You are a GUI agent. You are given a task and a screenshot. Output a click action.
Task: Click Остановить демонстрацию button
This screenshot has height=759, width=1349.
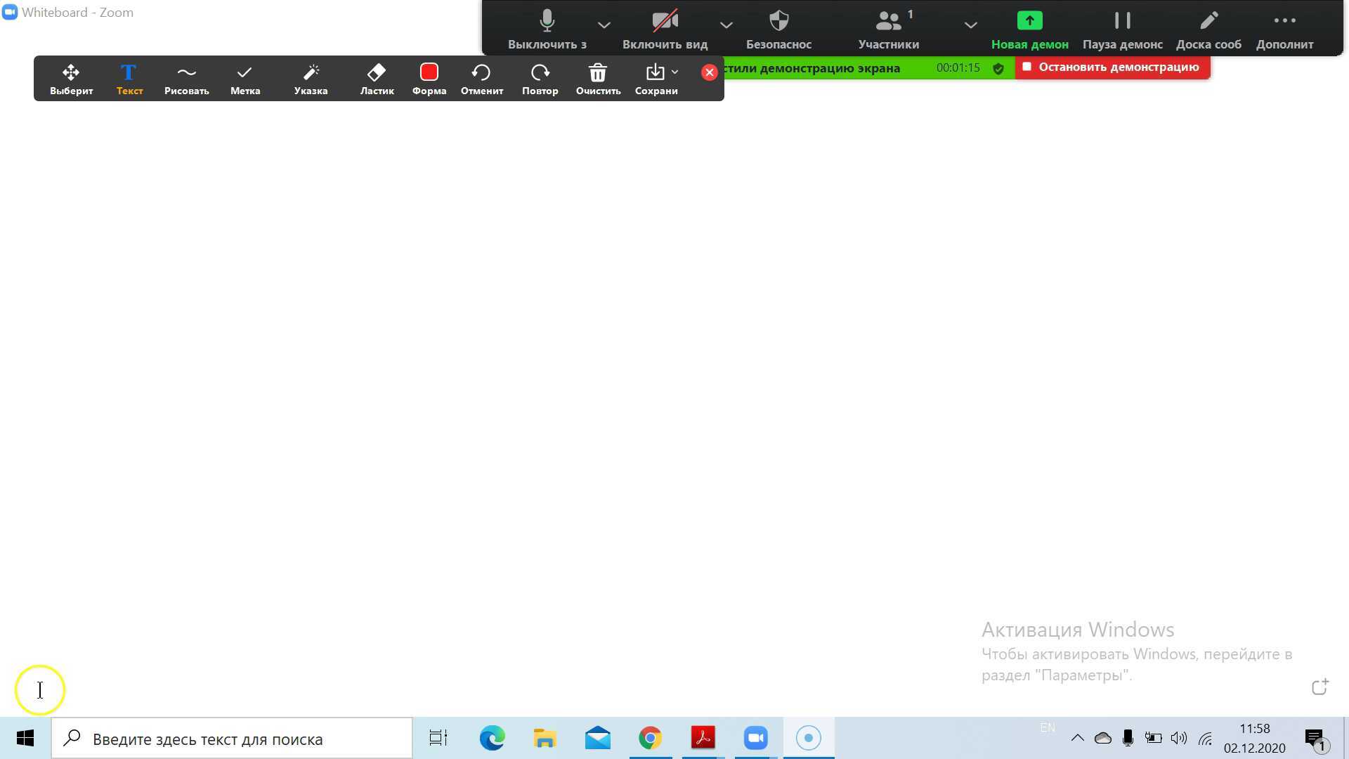tap(1112, 67)
